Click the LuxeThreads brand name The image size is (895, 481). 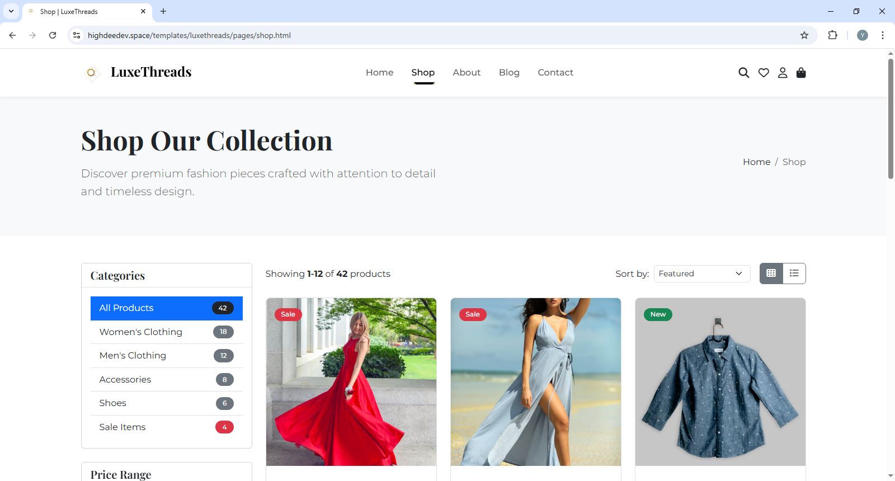(x=151, y=72)
